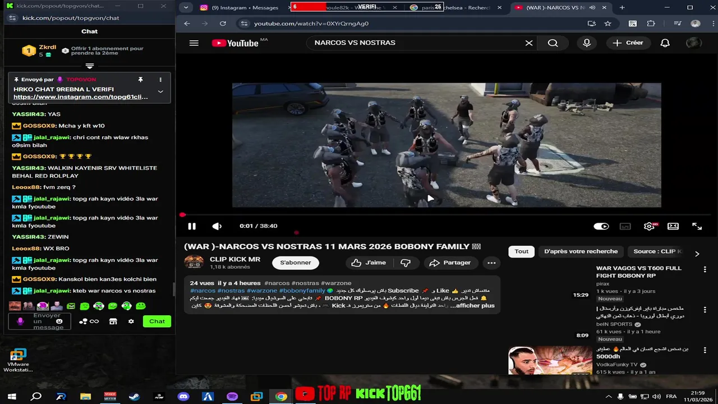This screenshot has width=718, height=404.
Task: Open options for WAR VAGOS VS T600 video
Action: 705,270
